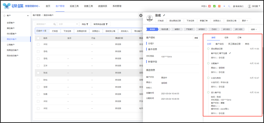Click the 新建订单 button
This screenshot has width=264, height=123.
point(203,21)
